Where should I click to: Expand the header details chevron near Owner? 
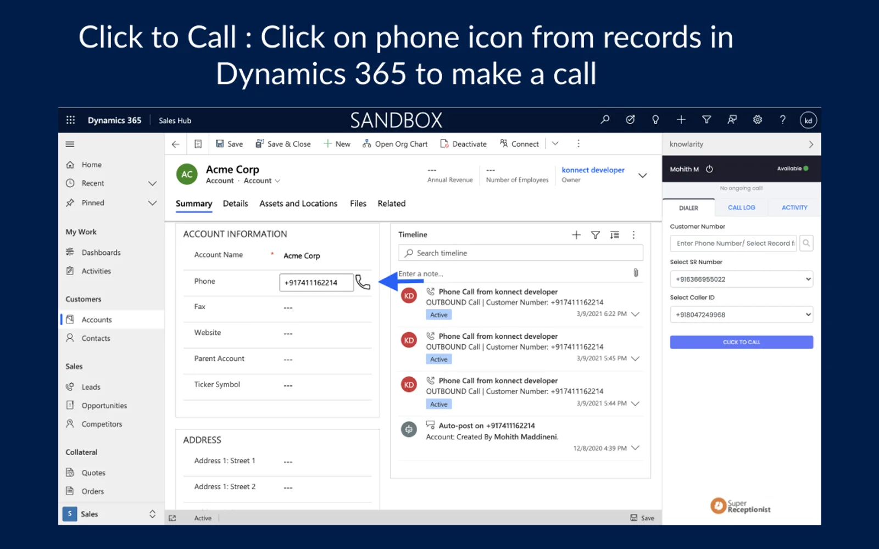pos(642,176)
